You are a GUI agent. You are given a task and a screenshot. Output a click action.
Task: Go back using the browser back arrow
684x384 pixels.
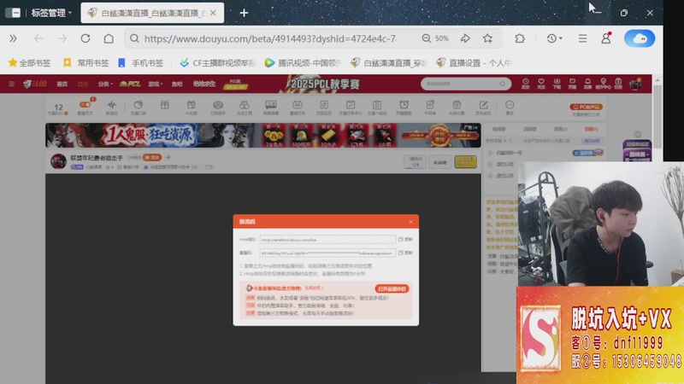38,38
